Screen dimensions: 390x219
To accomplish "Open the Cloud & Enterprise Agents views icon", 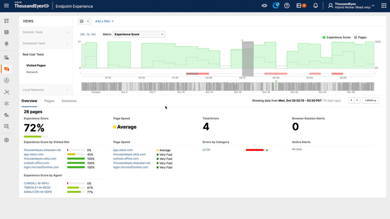I will [x=6, y=57].
